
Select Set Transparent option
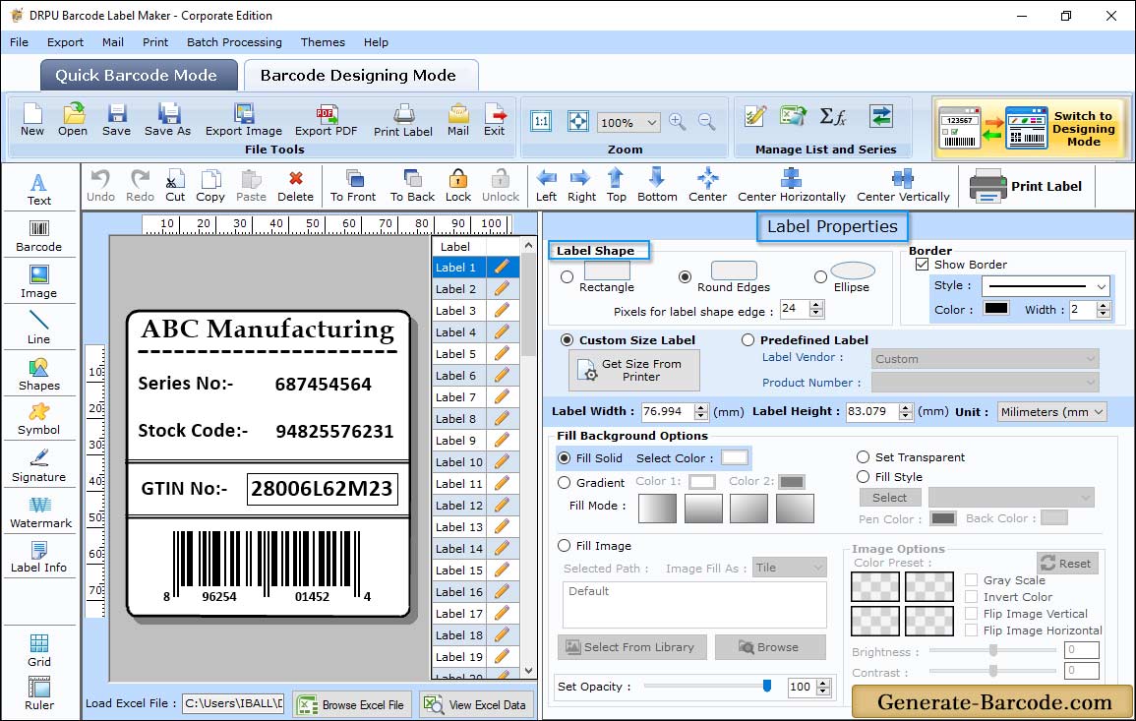863,457
